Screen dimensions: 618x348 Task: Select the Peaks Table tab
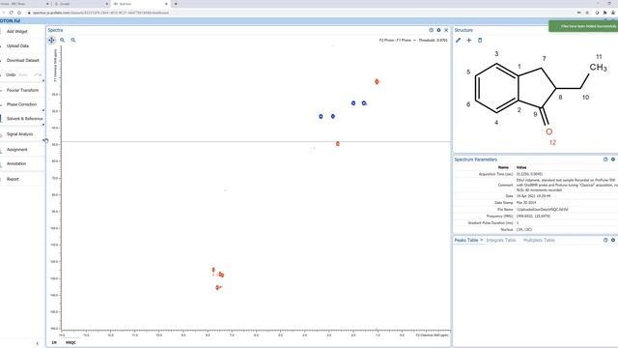coord(465,240)
